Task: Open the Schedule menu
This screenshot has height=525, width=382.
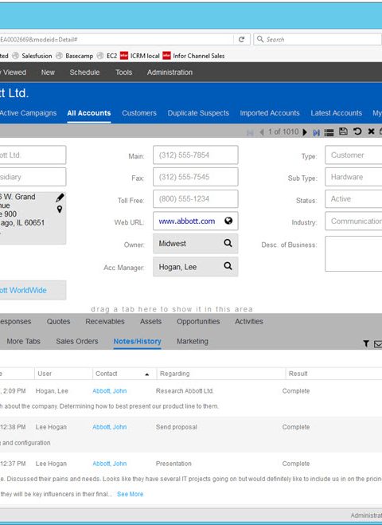Action: click(x=84, y=72)
